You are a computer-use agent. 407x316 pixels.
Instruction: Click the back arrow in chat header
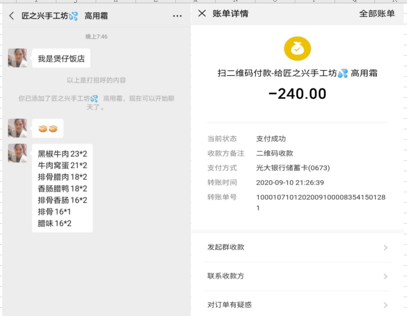point(12,16)
